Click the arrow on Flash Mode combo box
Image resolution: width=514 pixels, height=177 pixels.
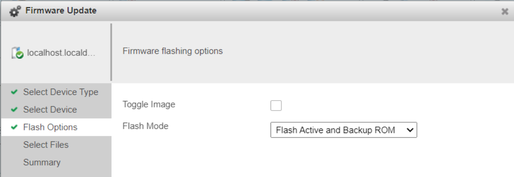pyautogui.click(x=410, y=130)
